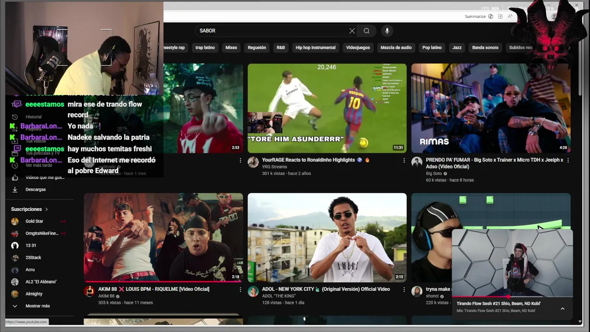Go to Big Soto channel name

[434, 173]
